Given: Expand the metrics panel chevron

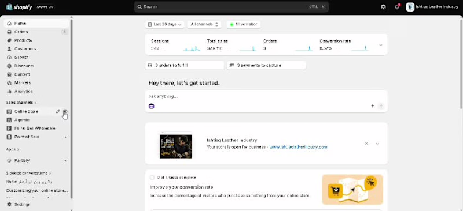Looking at the screenshot, I should 381,45.
